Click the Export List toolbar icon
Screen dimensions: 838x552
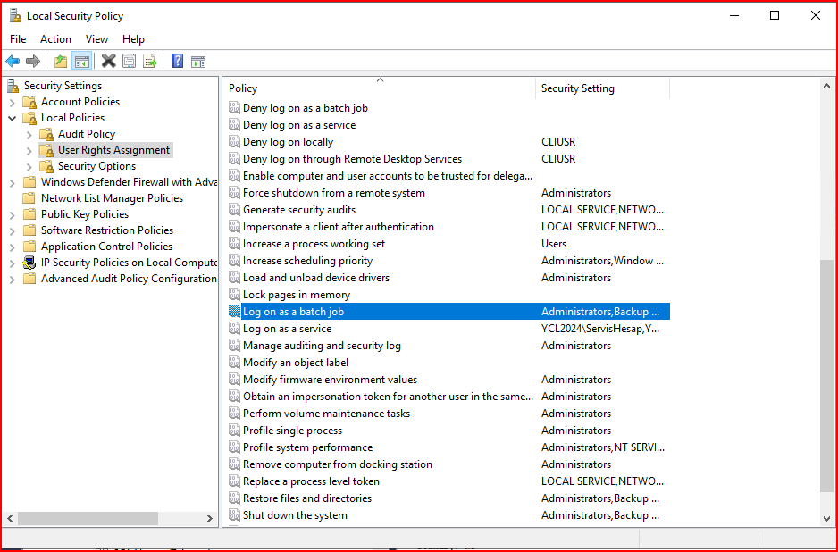tap(150, 61)
